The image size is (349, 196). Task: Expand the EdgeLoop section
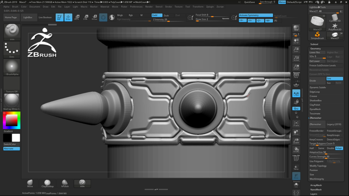click(x=315, y=92)
